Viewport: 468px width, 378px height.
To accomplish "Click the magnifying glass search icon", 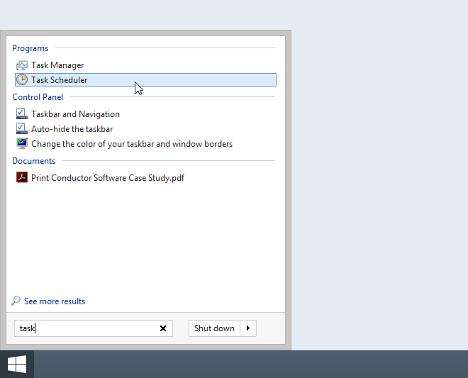I will point(16,301).
